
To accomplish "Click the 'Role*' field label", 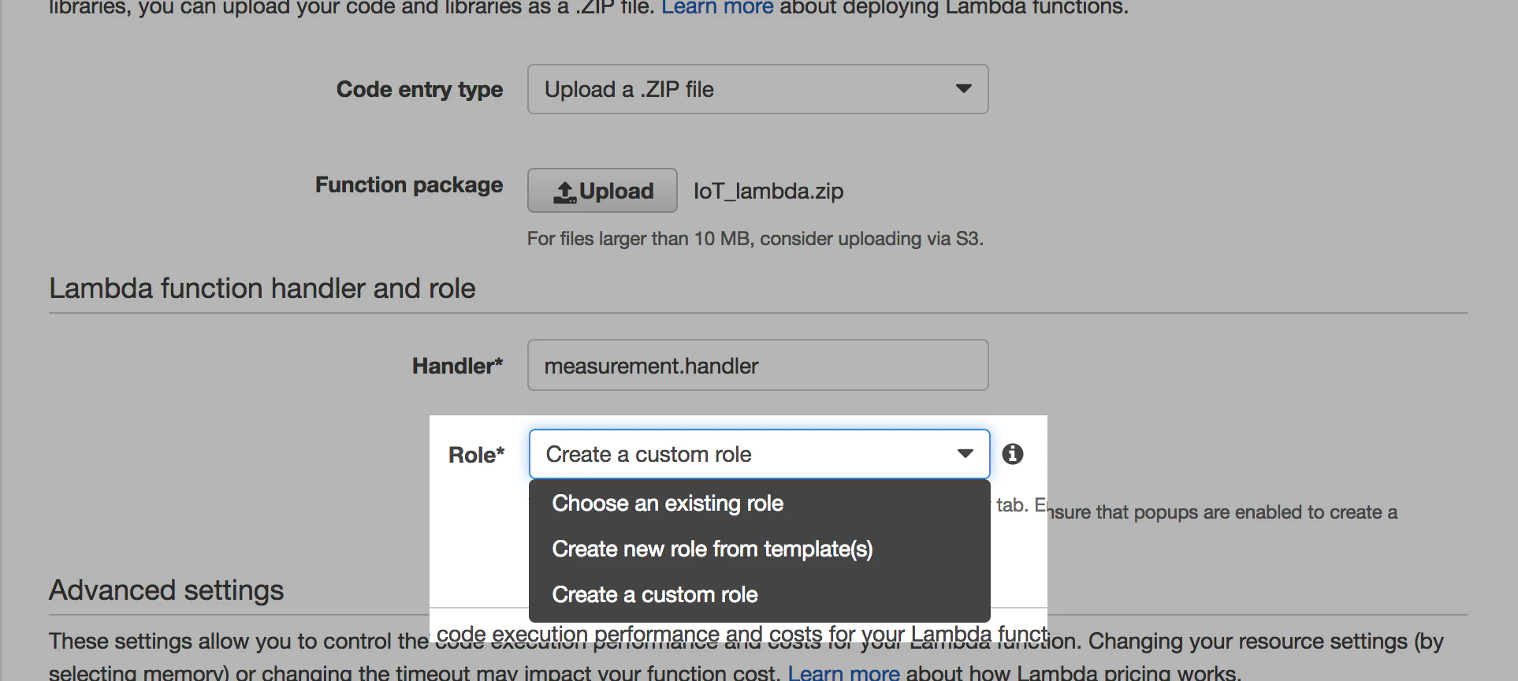I will pos(476,455).
